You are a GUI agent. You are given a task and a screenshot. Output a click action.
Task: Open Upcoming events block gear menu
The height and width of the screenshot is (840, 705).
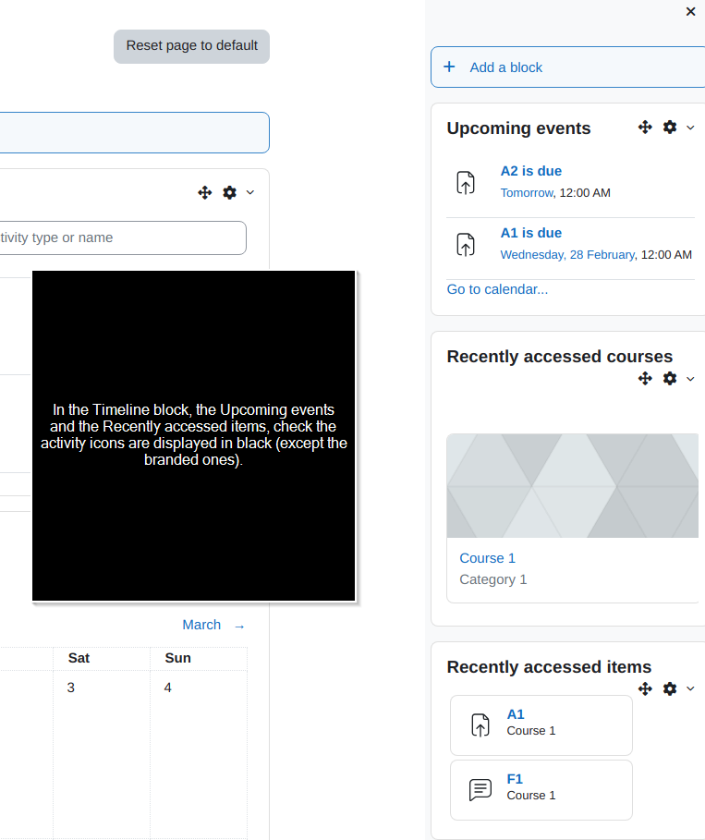pos(670,127)
